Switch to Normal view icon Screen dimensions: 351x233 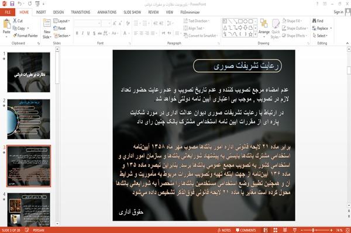[x=266, y=230]
